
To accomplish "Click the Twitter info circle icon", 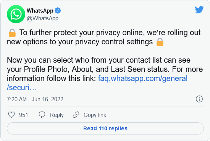I will pos(199,99).
